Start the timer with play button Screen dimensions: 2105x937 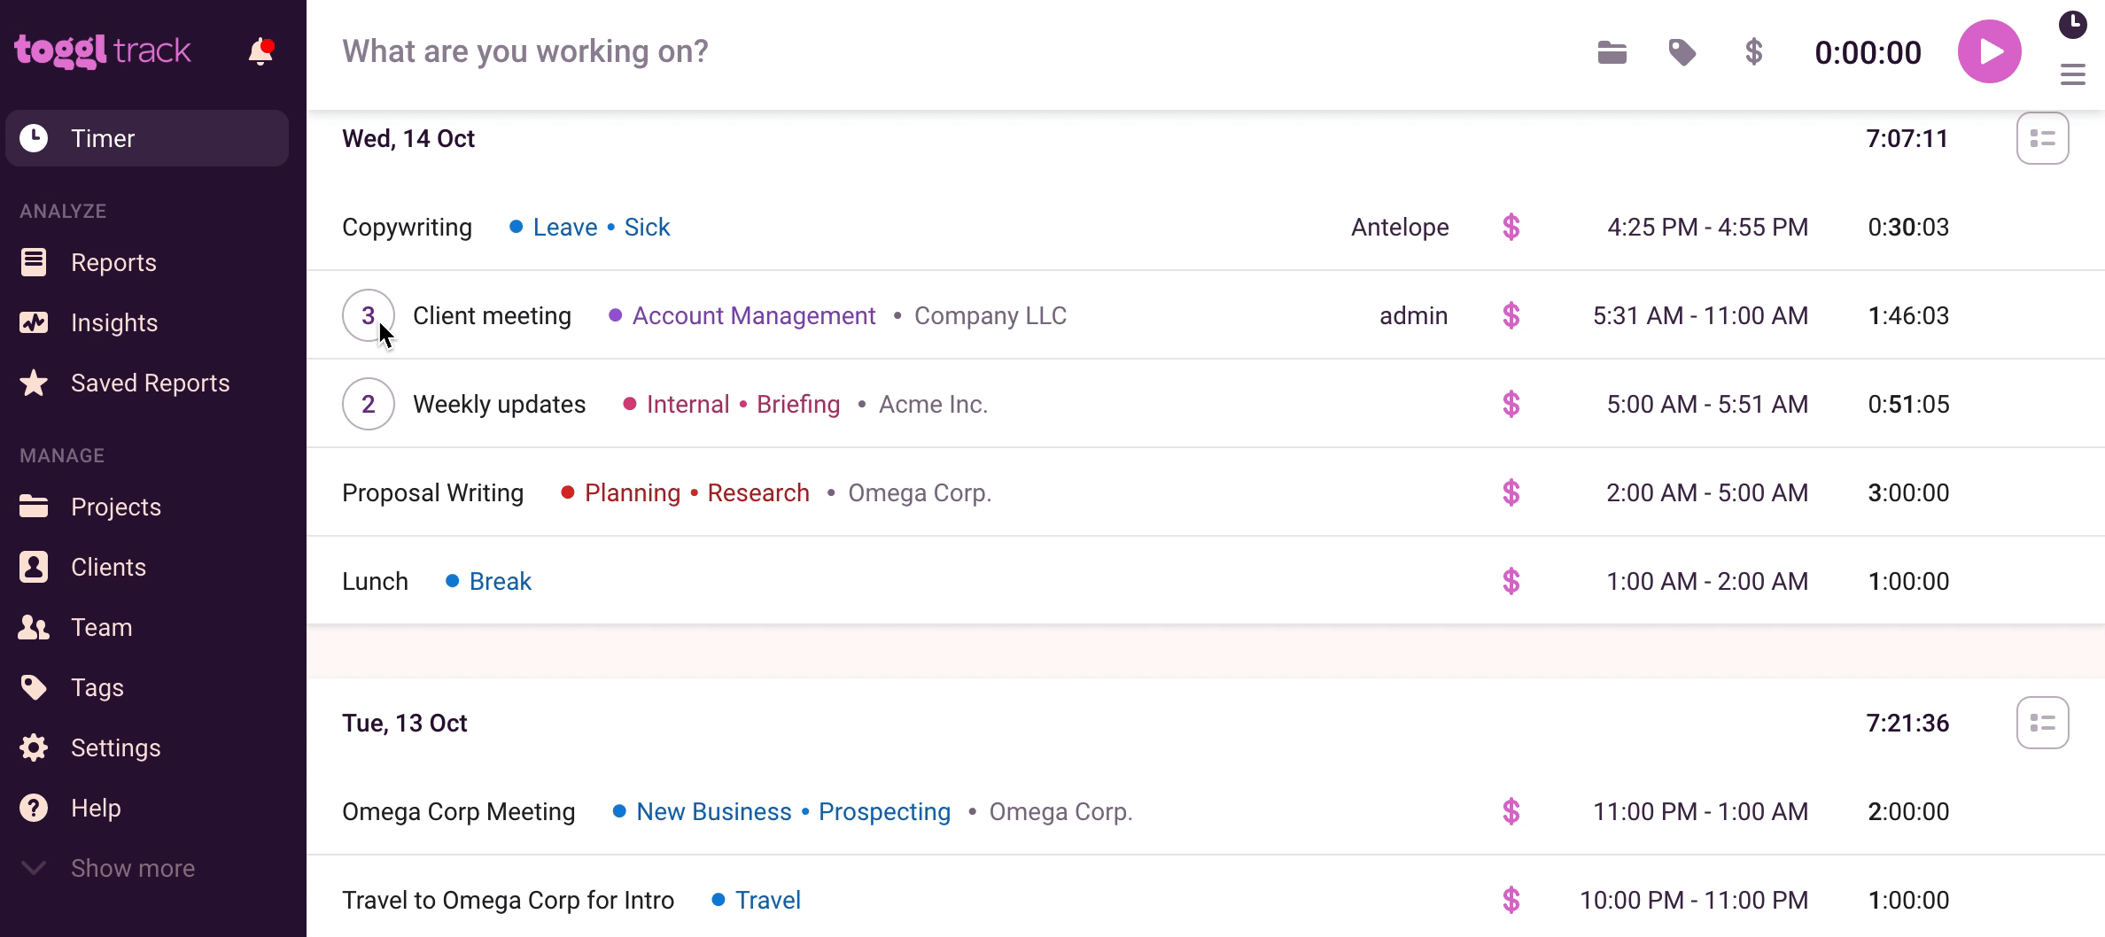tap(1989, 52)
